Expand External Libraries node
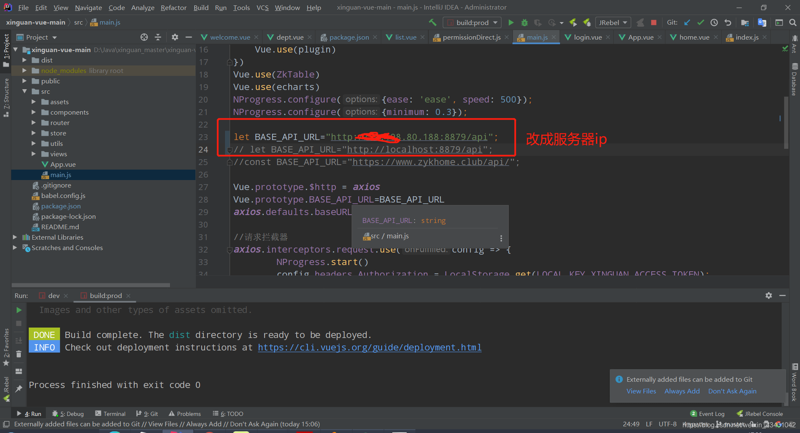Screen dimensions: 800x433 (15, 237)
